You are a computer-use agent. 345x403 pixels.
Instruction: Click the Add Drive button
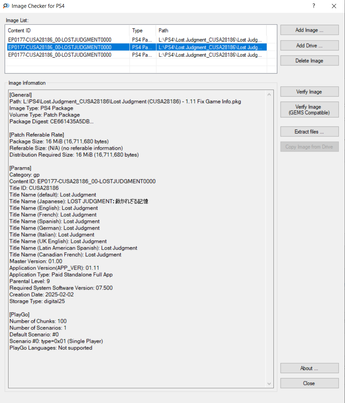(x=309, y=45)
